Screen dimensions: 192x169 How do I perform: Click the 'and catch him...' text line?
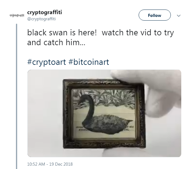click(56, 42)
